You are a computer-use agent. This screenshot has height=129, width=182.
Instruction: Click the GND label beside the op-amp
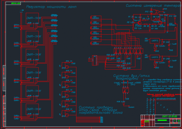(x=165, y=9)
